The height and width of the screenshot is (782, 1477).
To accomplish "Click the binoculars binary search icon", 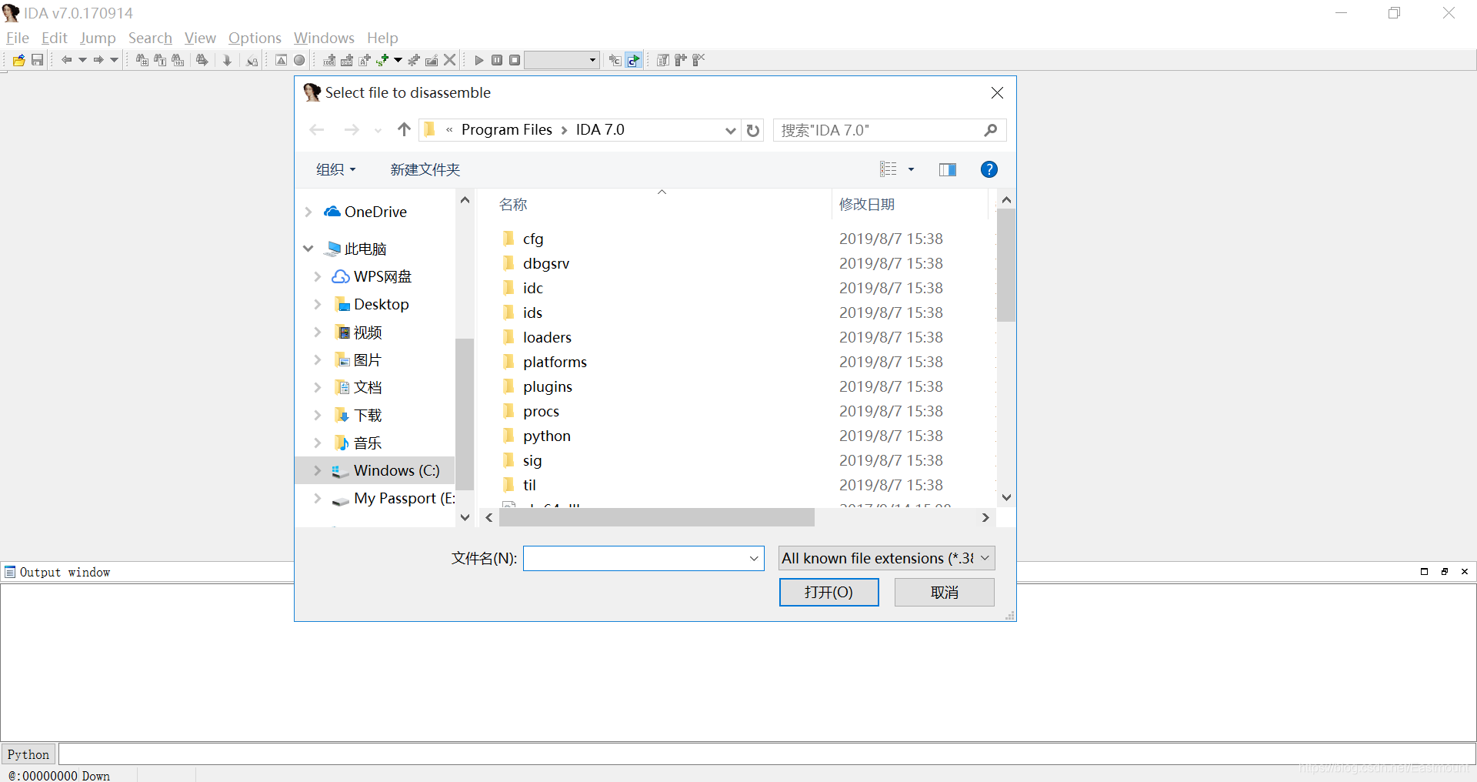I will pyautogui.click(x=178, y=60).
